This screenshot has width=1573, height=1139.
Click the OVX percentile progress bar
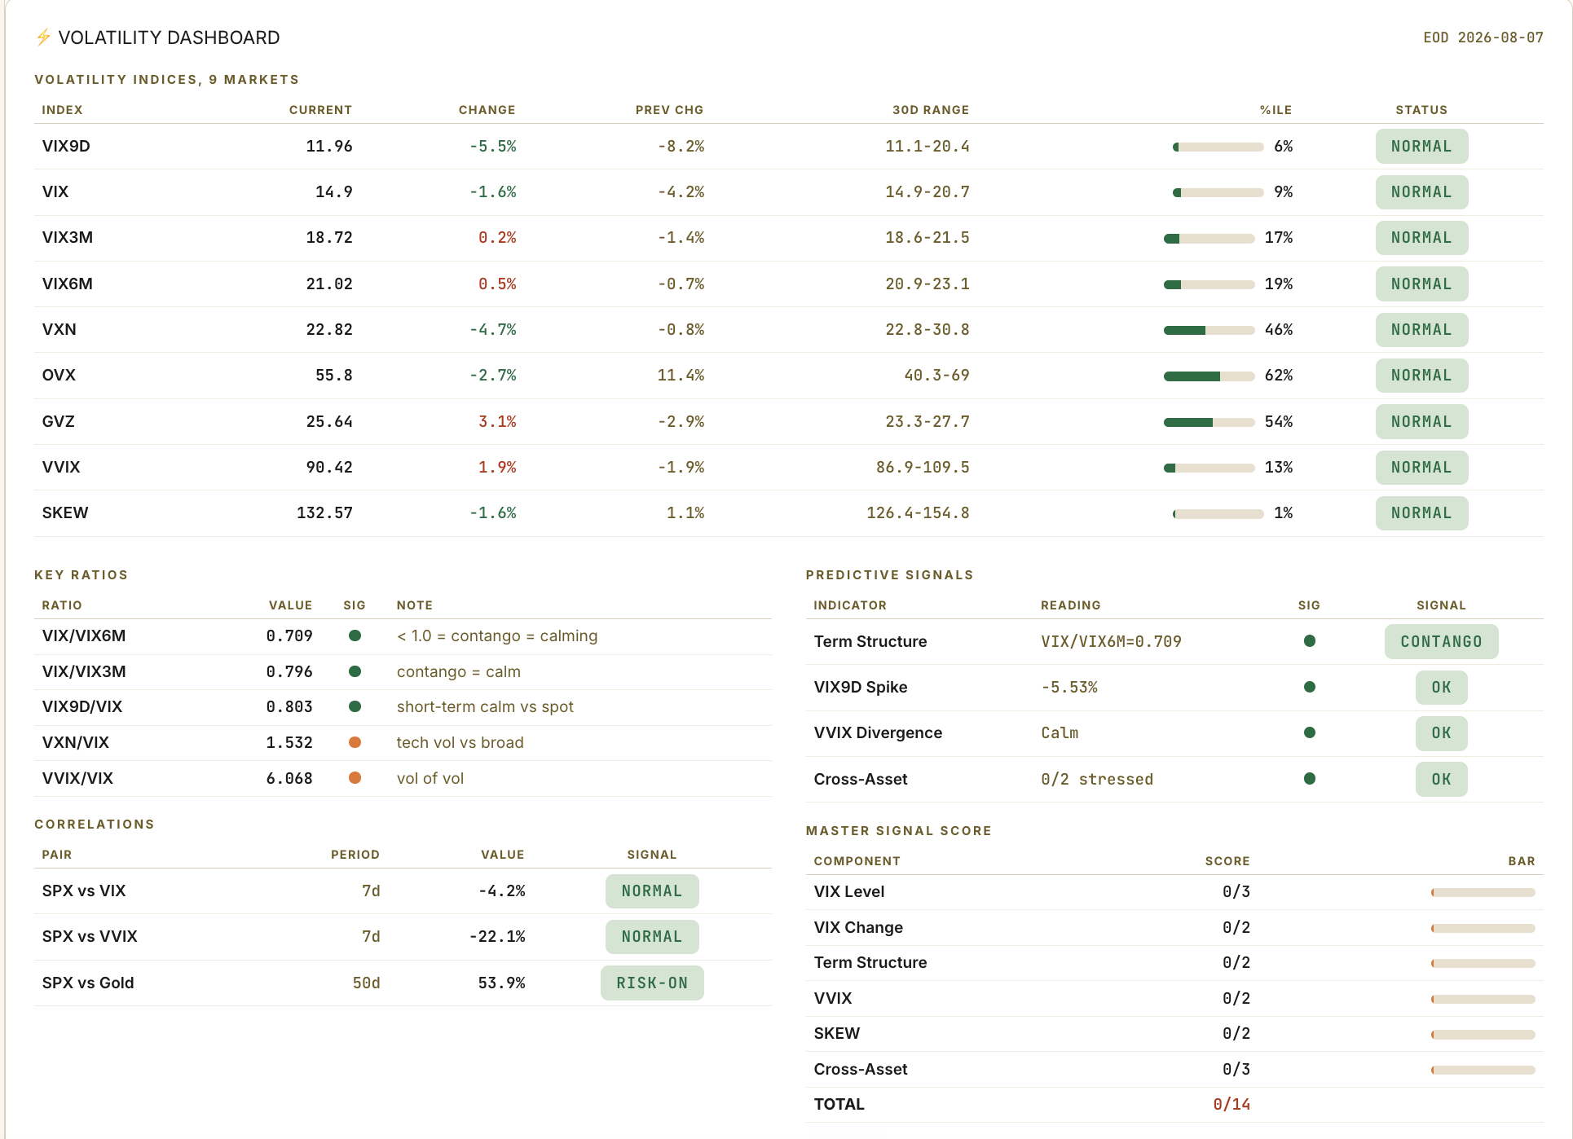(x=1209, y=376)
